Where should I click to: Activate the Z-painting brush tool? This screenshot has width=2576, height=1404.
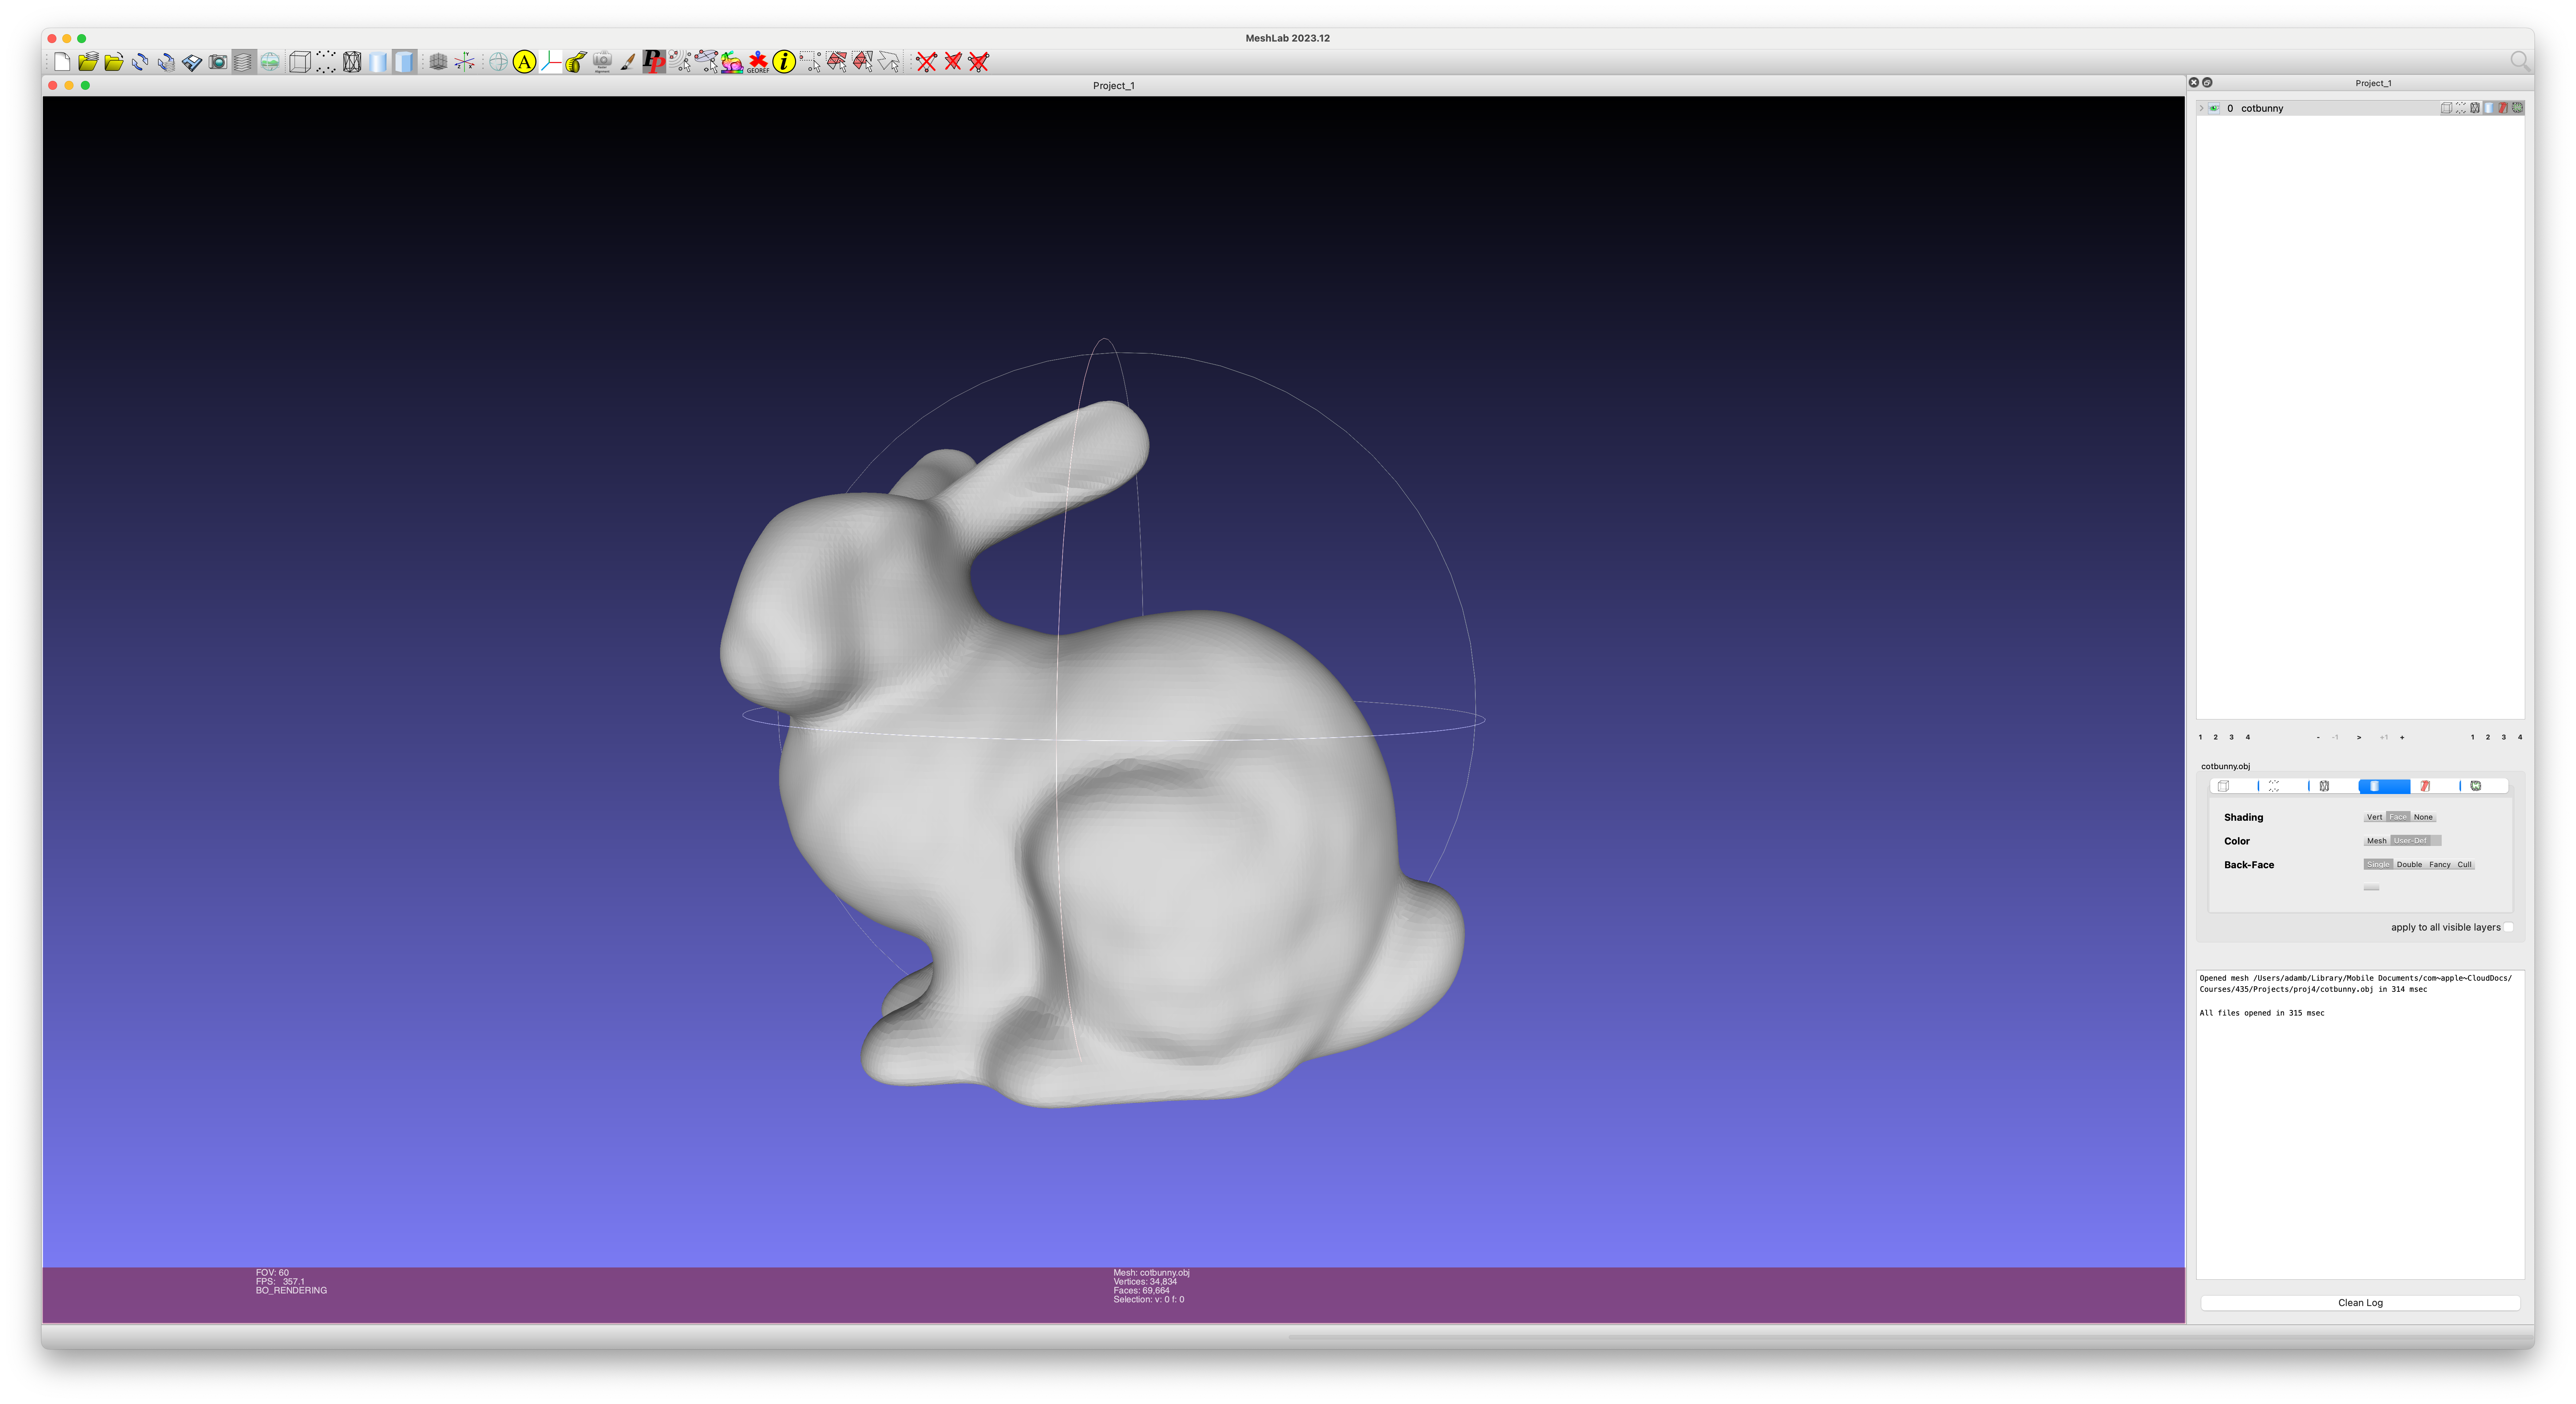tap(628, 62)
